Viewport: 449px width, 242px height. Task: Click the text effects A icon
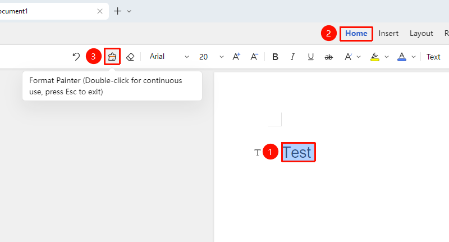[348, 57]
